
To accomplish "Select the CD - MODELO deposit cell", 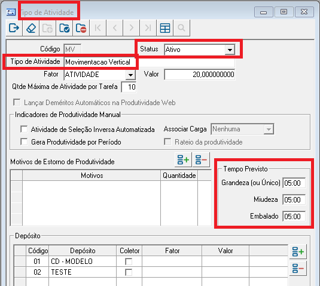I will (83, 262).
